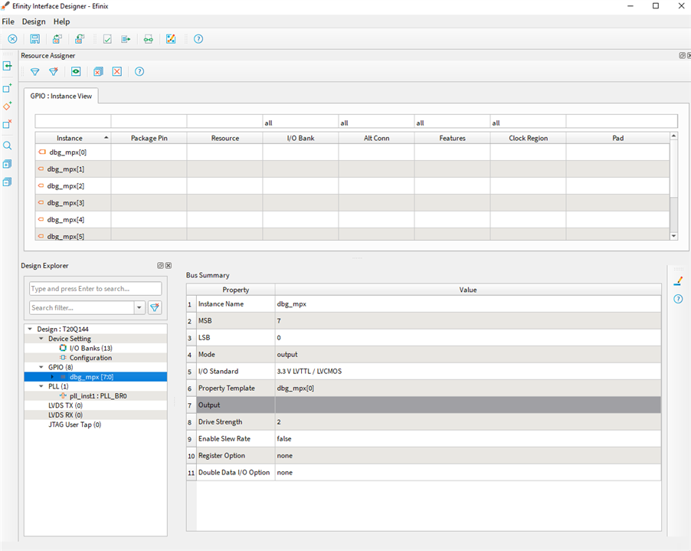Click the I/O Bank filter box showing all
Screen dimensions: 691x551
click(300, 121)
